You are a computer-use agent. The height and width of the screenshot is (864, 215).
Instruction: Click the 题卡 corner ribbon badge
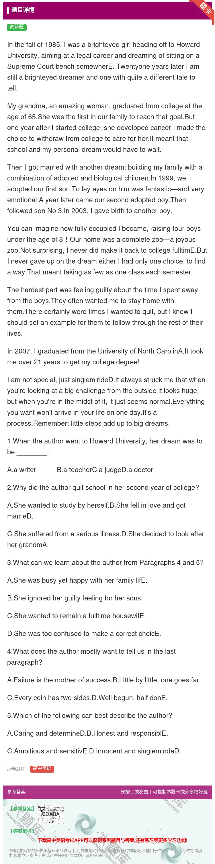(x=205, y=8)
